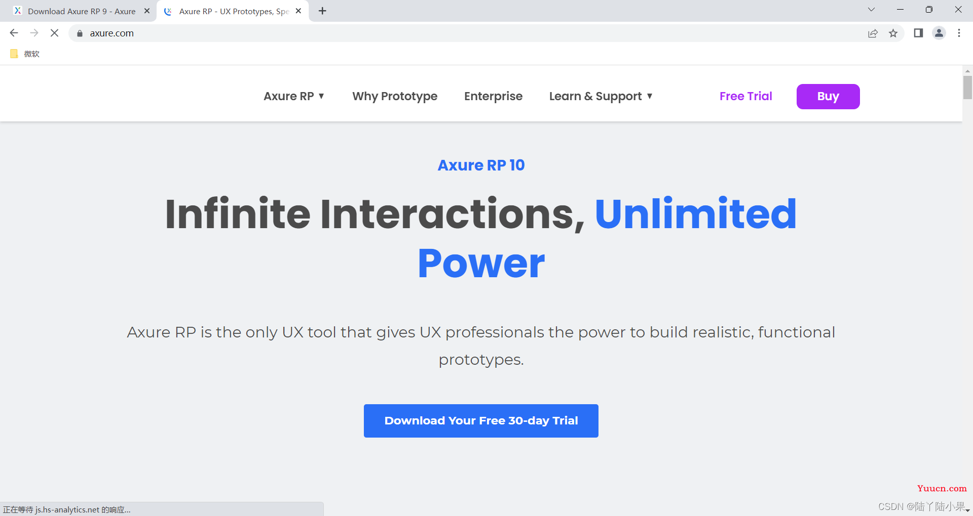This screenshot has width=973, height=516.
Task: Close the Download Axure RP 9 tab
Action: 147,11
